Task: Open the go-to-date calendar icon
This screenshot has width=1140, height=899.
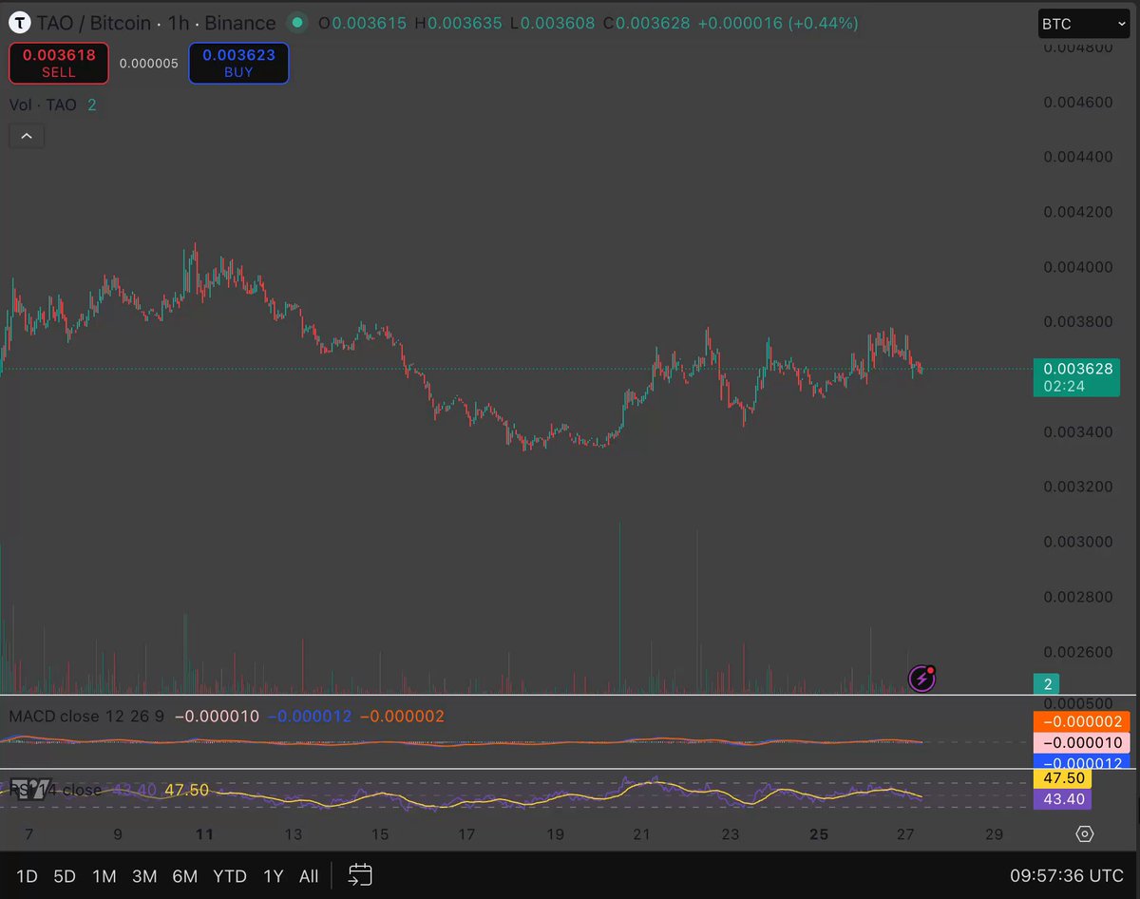Action: [360, 875]
